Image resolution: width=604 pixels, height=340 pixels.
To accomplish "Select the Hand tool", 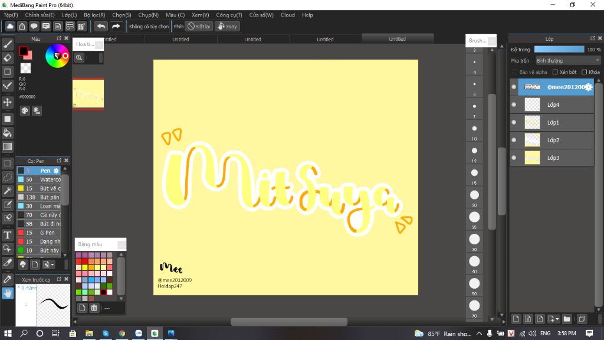I will [x=7, y=293].
